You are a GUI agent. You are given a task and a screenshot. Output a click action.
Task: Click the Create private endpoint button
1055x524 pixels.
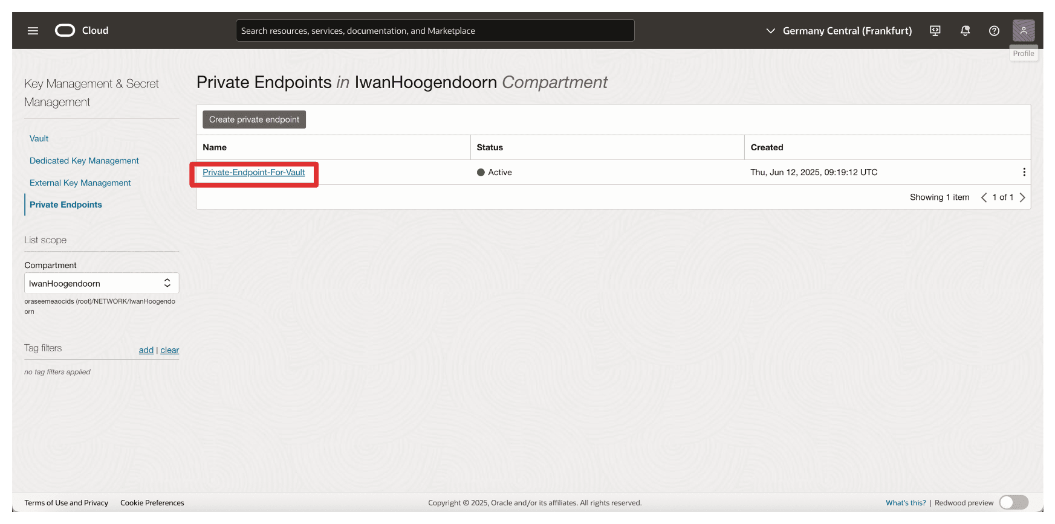point(254,120)
